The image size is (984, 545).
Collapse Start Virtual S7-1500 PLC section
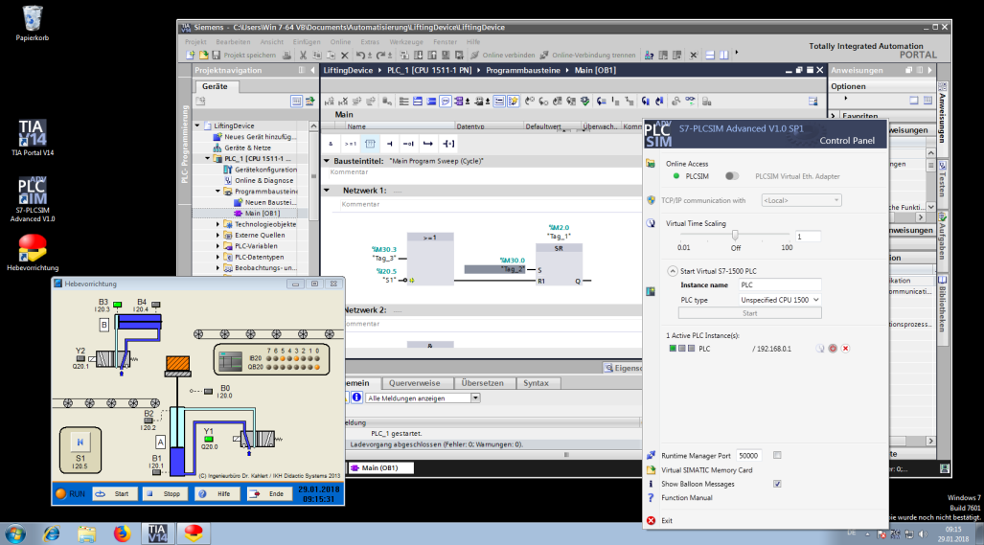672,271
